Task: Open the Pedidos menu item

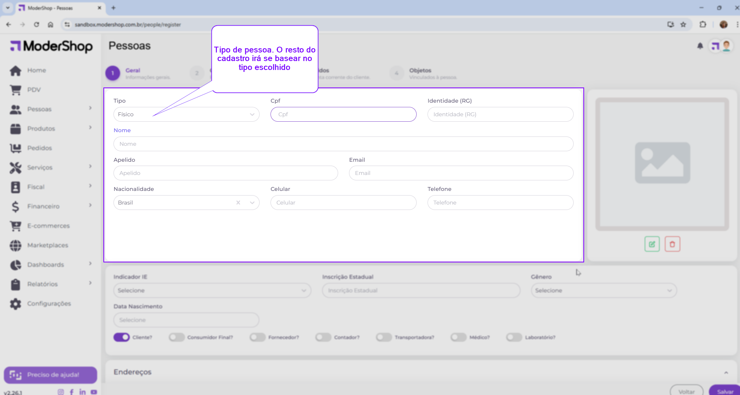Action: click(39, 148)
